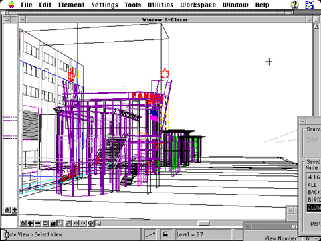This screenshot has height=241, width=321.
Task: Open the Apple menu
Action: point(11,5)
